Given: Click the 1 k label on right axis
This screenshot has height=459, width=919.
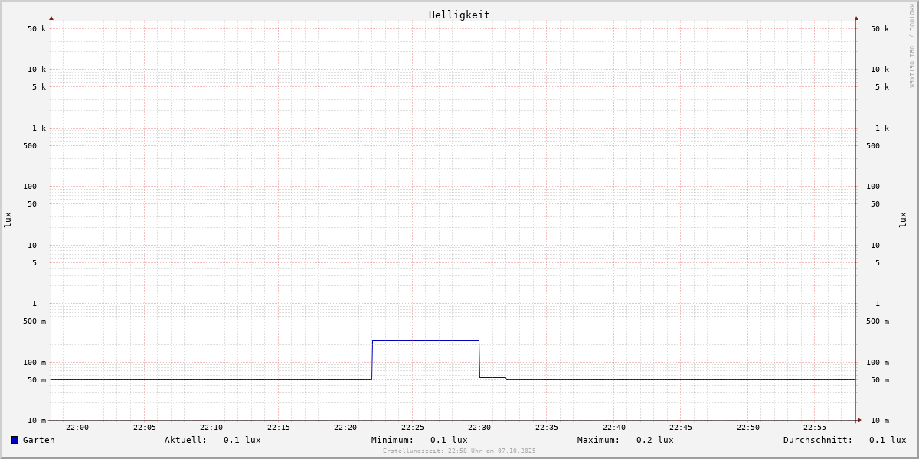Looking at the screenshot, I should (x=882, y=129).
